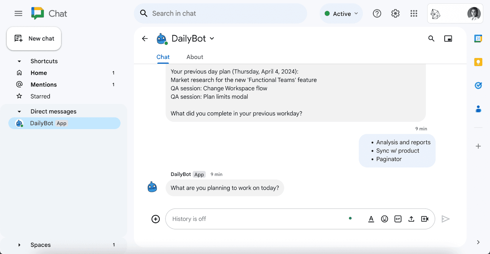Open the main menu hamburger icon
Image resolution: width=490 pixels, height=254 pixels.
18,13
